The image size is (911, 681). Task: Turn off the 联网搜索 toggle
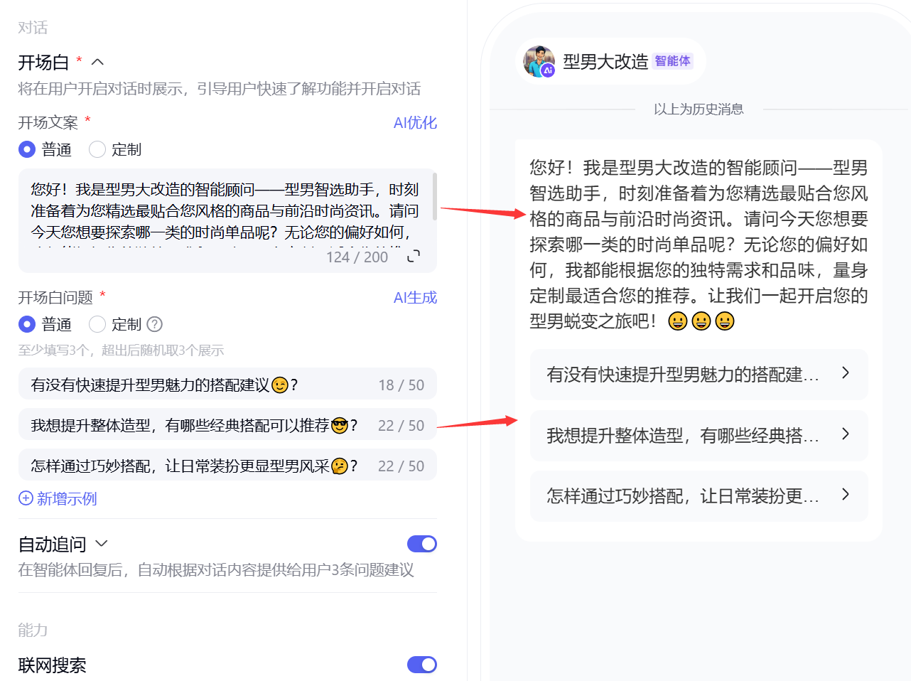422,665
